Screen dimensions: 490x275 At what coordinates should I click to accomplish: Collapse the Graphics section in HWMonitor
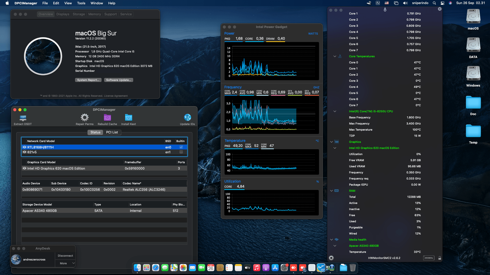pyautogui.click(x=332, y=142)
